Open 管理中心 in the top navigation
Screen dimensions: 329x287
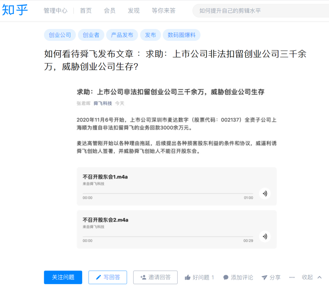(55, 10)
